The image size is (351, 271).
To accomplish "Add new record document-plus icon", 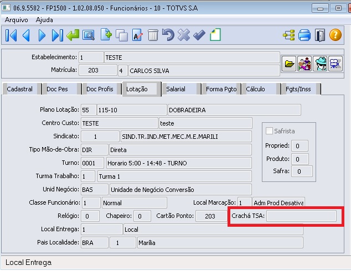I will point(106,35).
